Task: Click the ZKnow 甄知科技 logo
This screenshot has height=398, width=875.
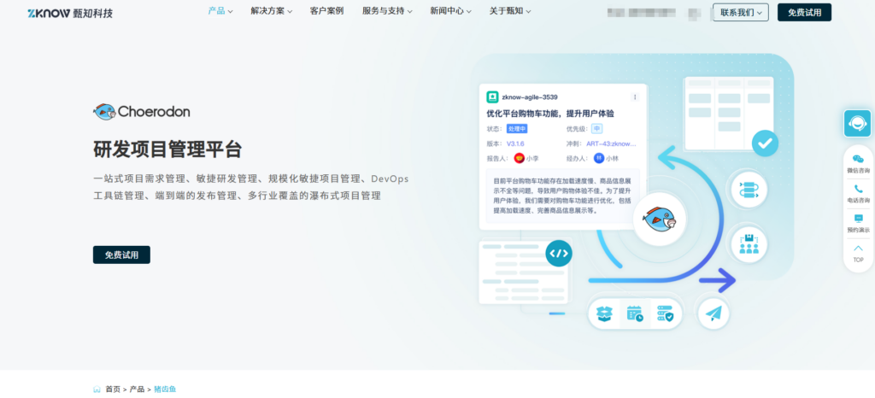Action: coord(70,13)
